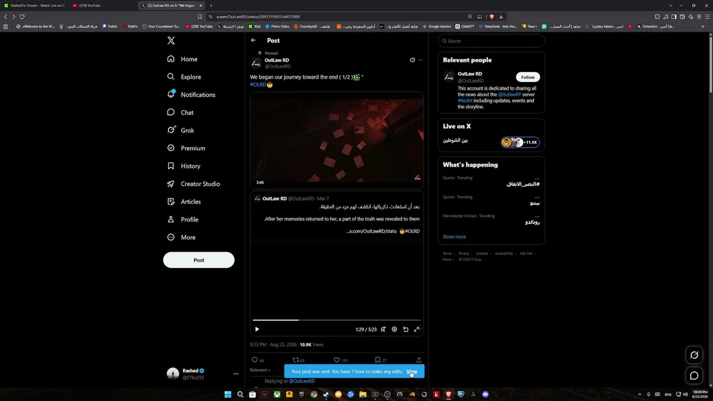Open the Xbox app from the taskbar
Viewport: 713px width, 401px height.
(x=277, y=394)
